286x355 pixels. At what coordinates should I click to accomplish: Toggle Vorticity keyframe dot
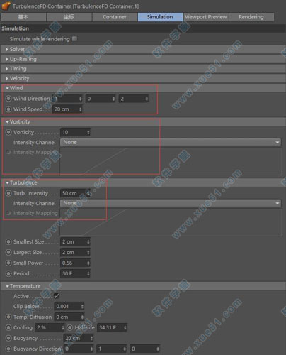tap(8, 132)
